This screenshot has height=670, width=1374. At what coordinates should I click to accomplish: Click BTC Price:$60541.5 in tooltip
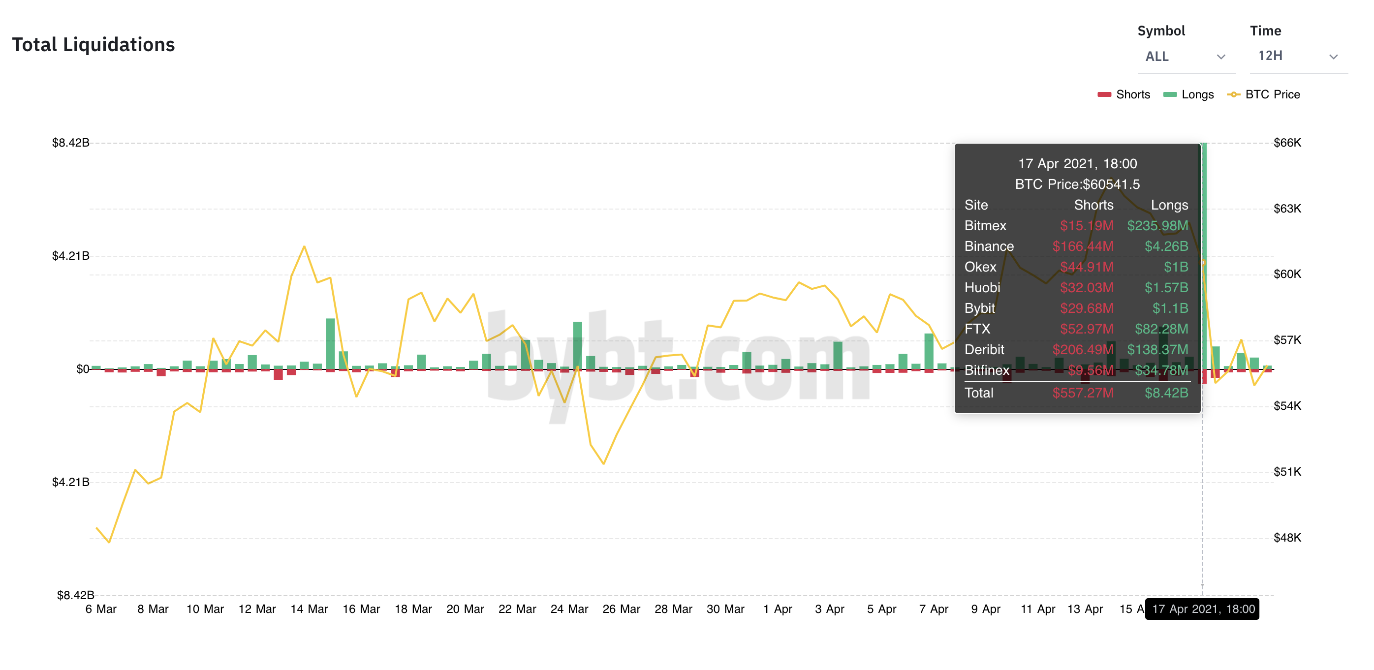[1077, 184]
